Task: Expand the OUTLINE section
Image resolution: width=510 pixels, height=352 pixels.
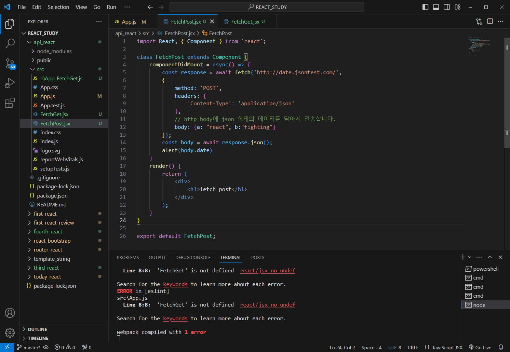Action: pos(64,329)
